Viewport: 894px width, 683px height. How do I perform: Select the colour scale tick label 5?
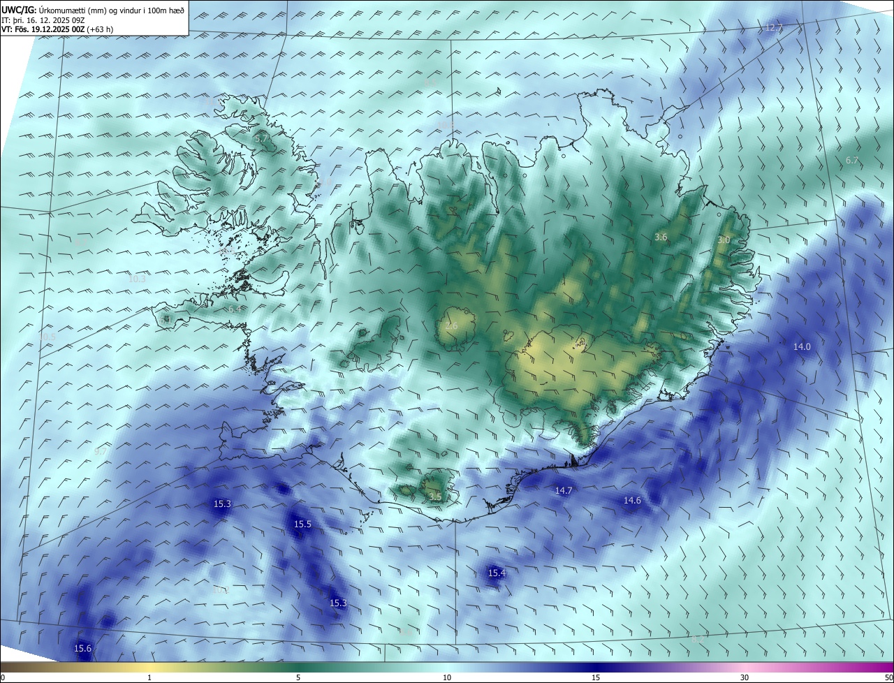[298, 678]
